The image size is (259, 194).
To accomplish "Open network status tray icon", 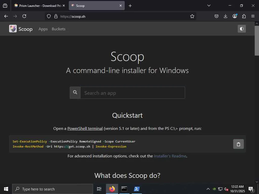I will point(220,189).
